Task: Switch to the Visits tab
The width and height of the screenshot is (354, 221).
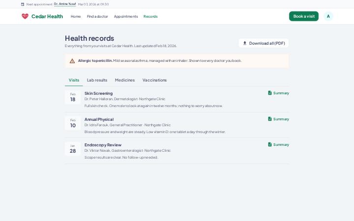Action: [74, 80]
